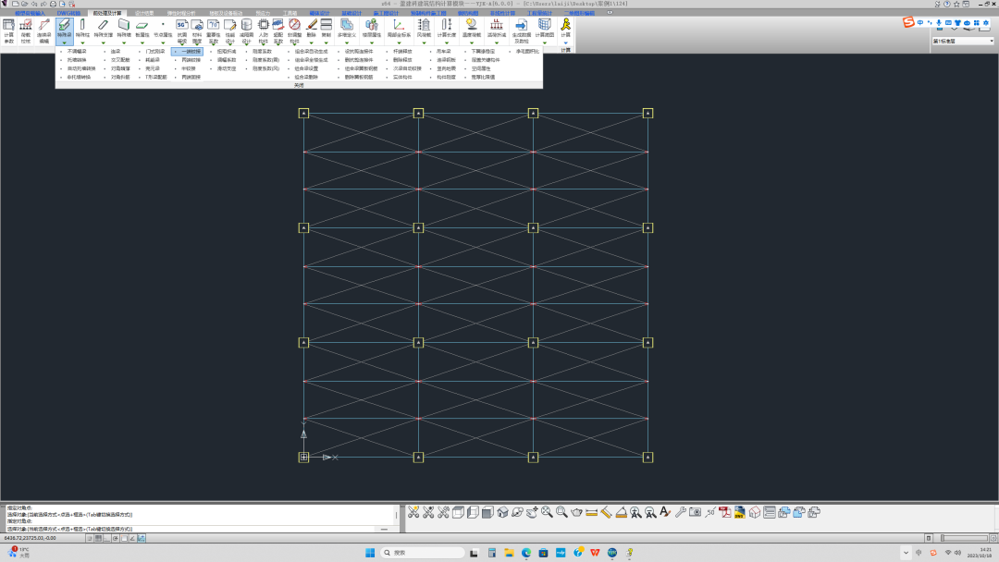
Task: Choose 吊车梁 in the dropdown panel
Action: click(x=444, y=52)
